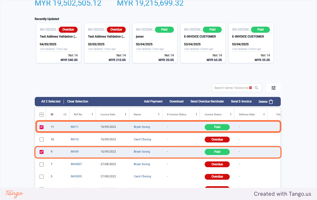Screen dimensions: 317x200
Task: Click the MYR 19,215,699.32 total amount
Action: tap(150, 3)
